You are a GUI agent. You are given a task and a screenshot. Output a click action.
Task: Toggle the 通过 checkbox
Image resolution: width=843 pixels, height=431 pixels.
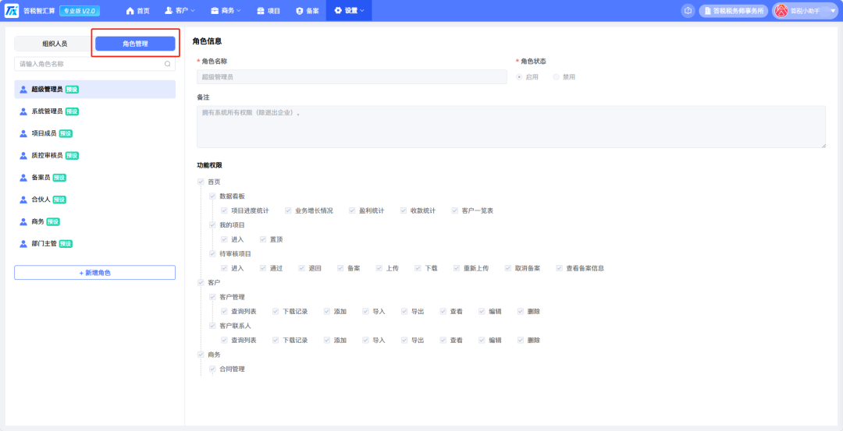point(263,268)
